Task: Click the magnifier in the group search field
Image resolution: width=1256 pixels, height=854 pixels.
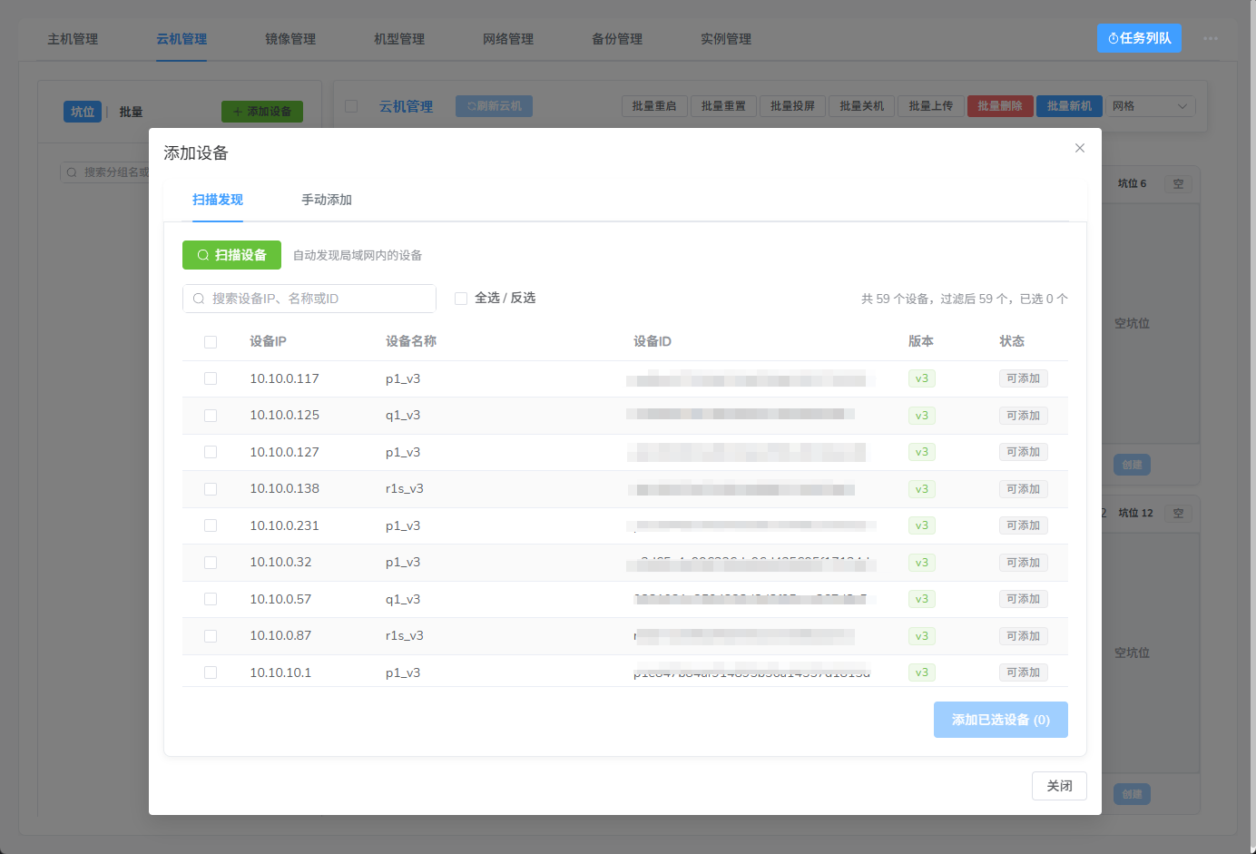Action: point(72,172)
